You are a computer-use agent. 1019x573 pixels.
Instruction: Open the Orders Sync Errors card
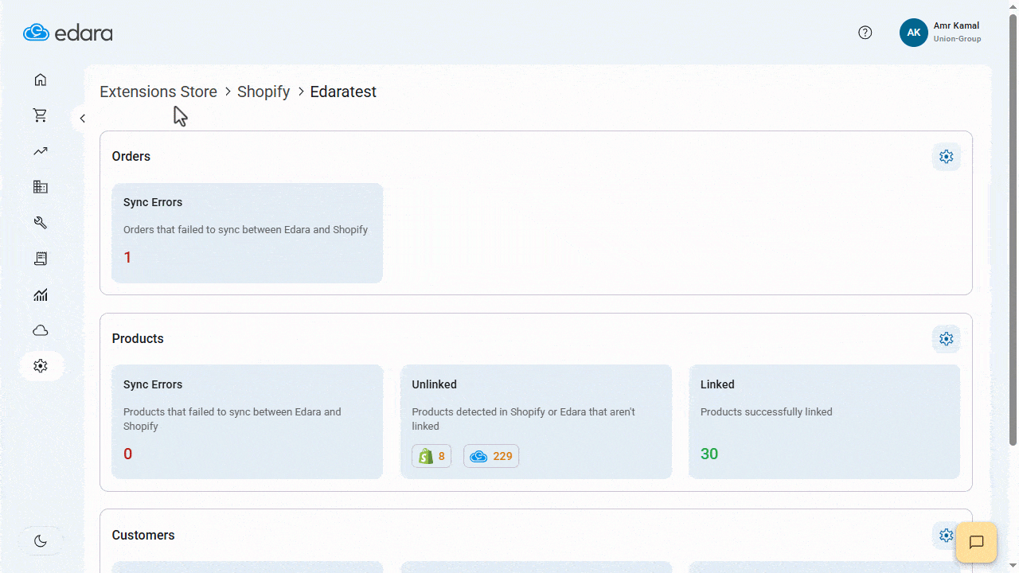pyautogui.click(x=247, y=233)
